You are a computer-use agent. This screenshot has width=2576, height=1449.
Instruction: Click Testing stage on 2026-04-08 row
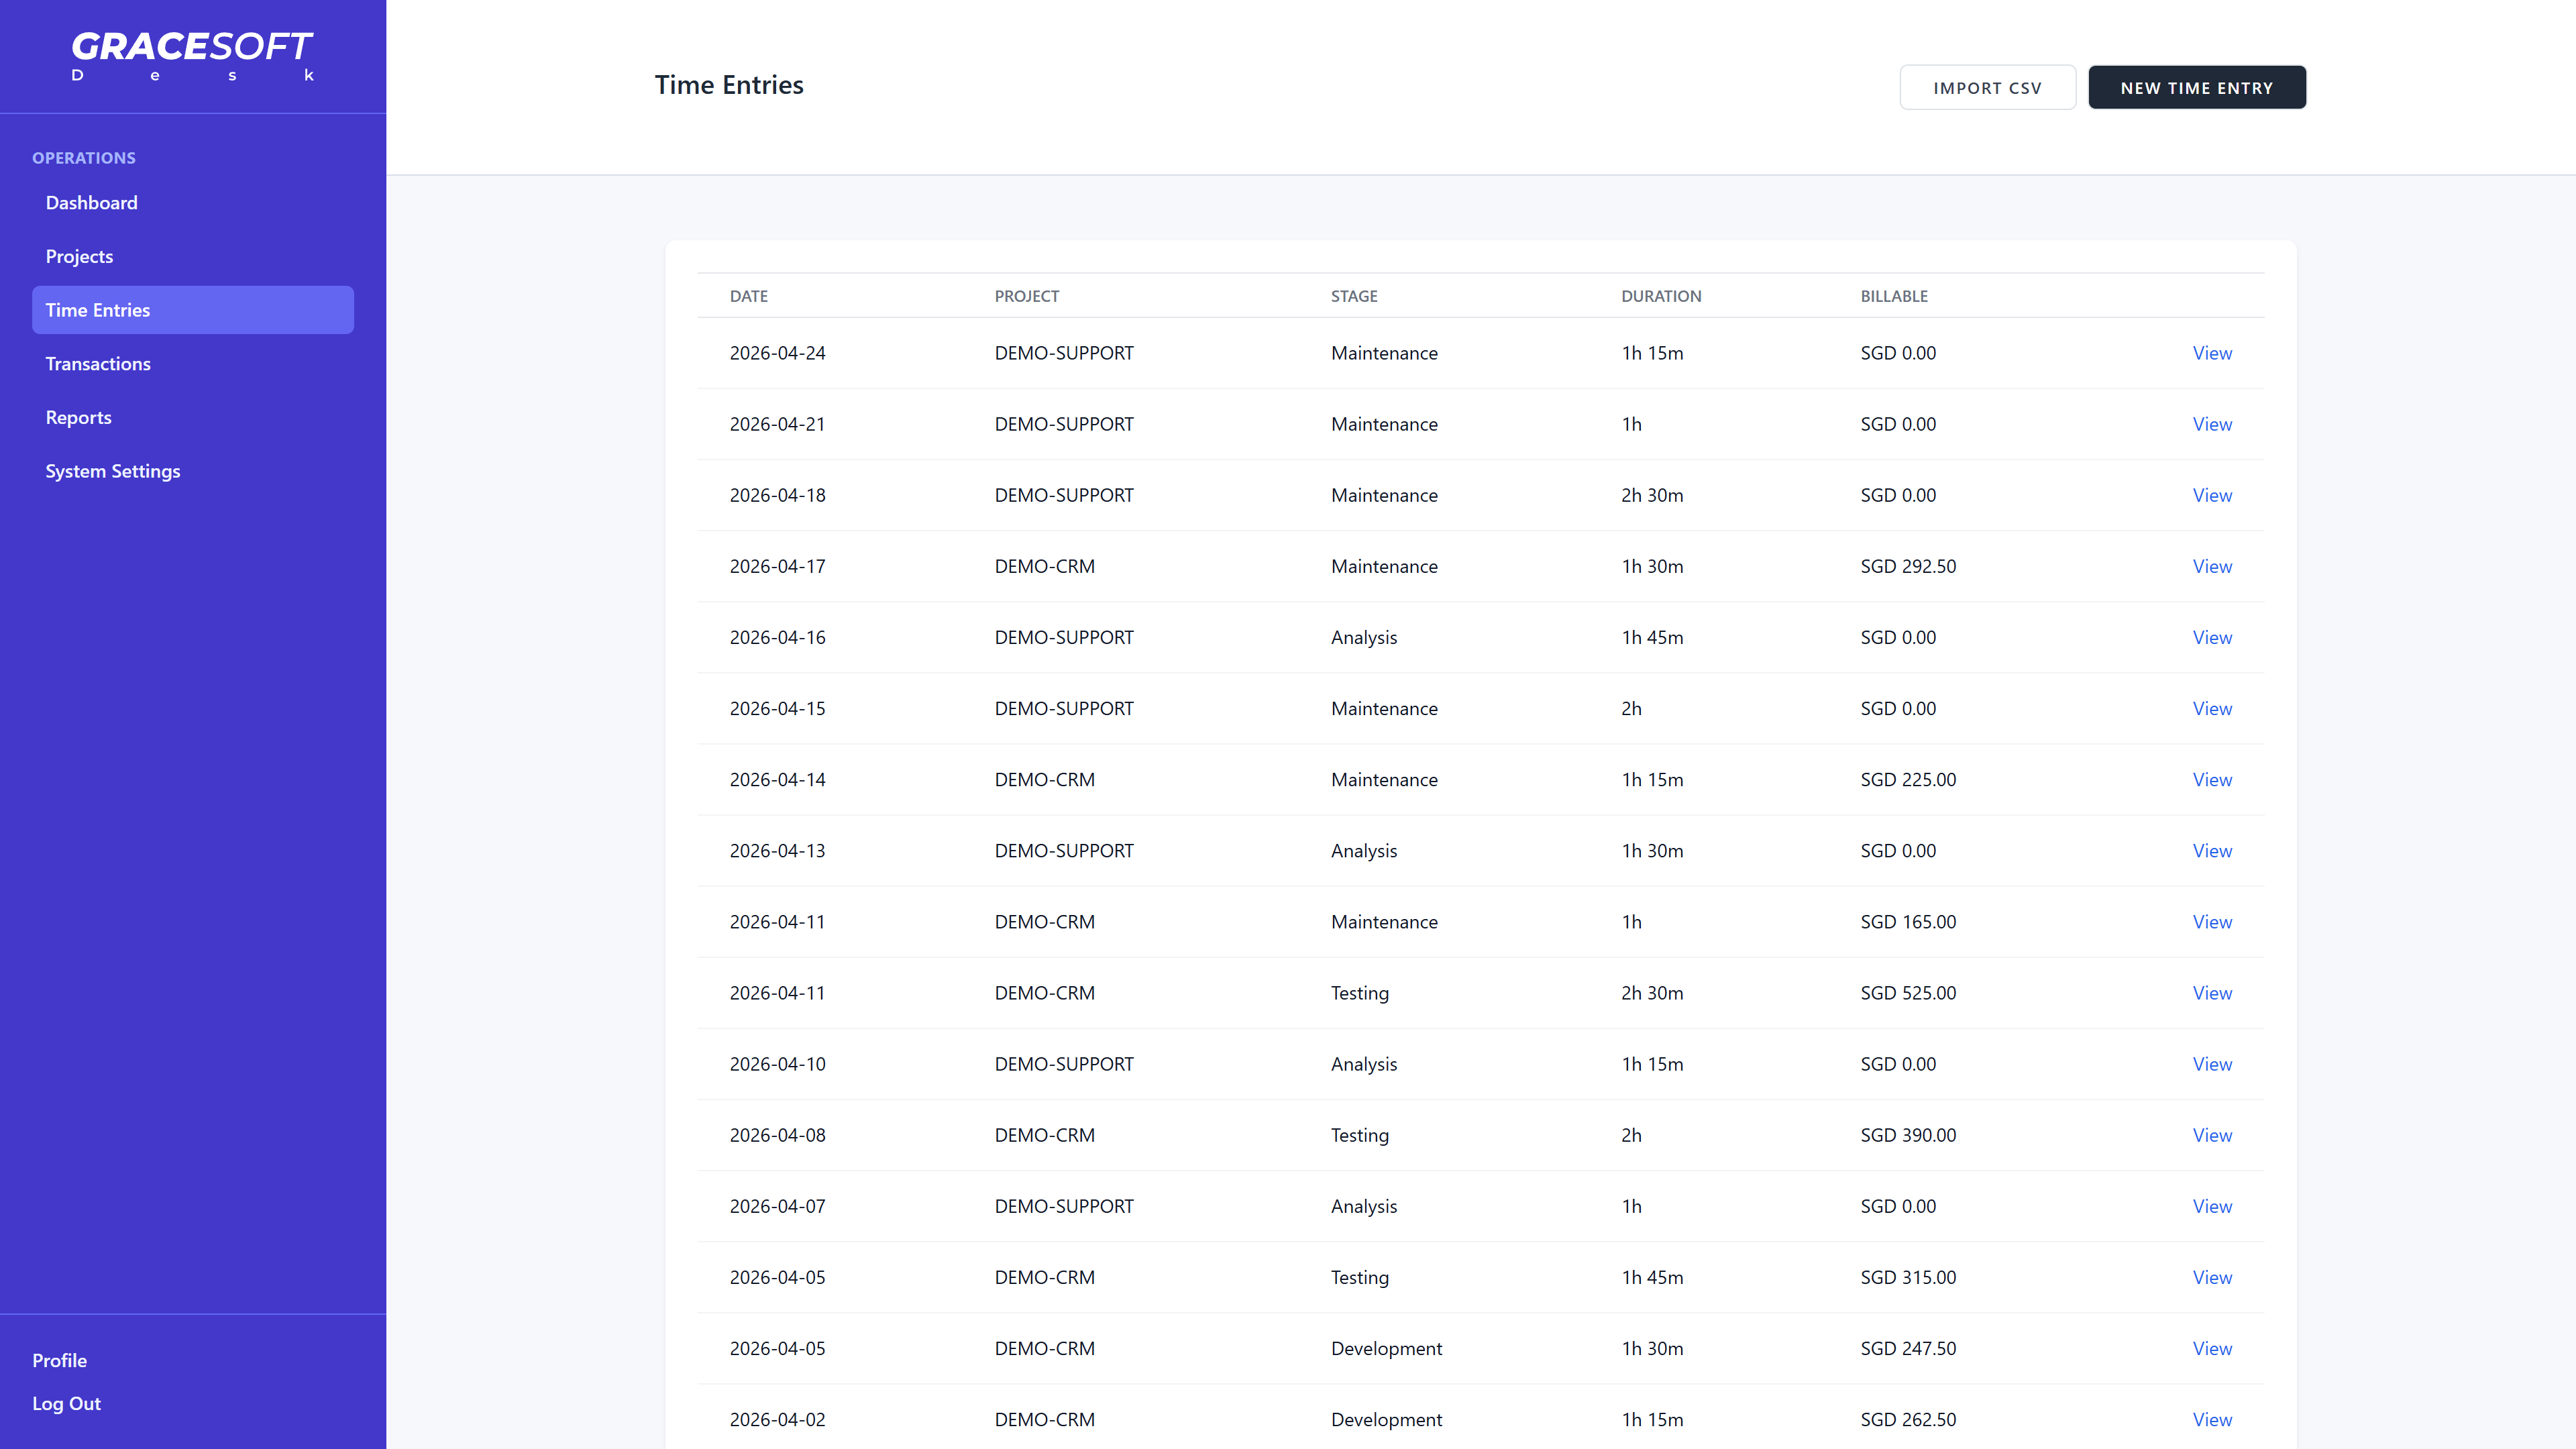(x=1360, y=1135)
